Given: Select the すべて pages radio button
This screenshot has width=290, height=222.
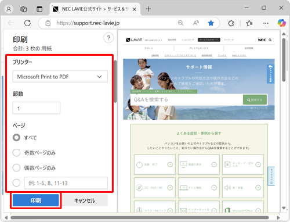Looking at the screenshot, I should coord(16,138).
